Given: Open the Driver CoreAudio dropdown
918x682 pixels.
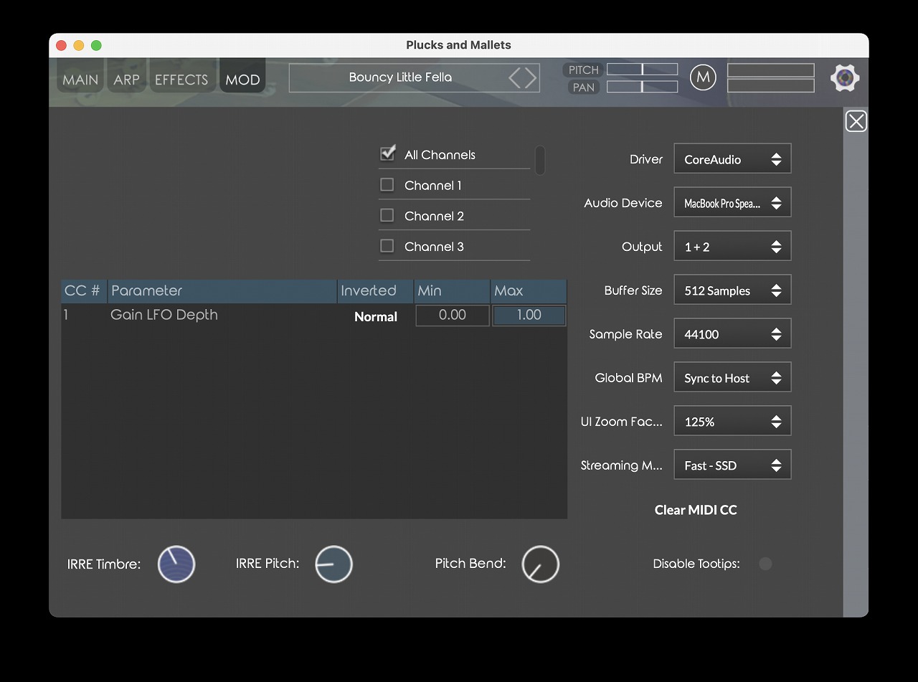Looking at the screenshot, I should click(732, 159).
